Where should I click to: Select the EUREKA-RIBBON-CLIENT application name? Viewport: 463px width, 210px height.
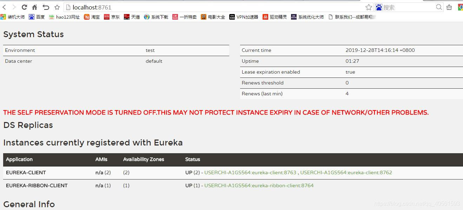(x=37, y=185)
